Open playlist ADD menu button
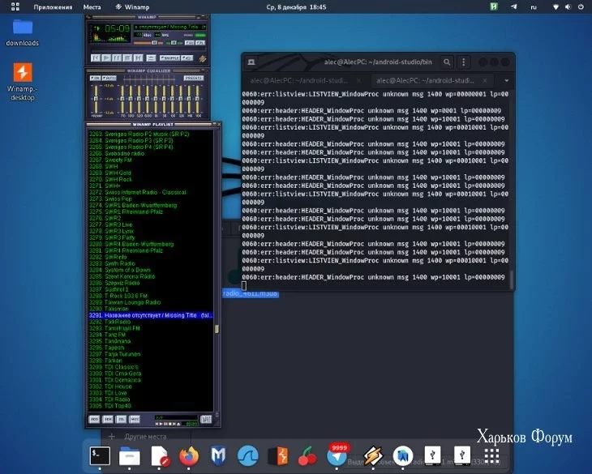The image size is (592, 474). [94, 420]
